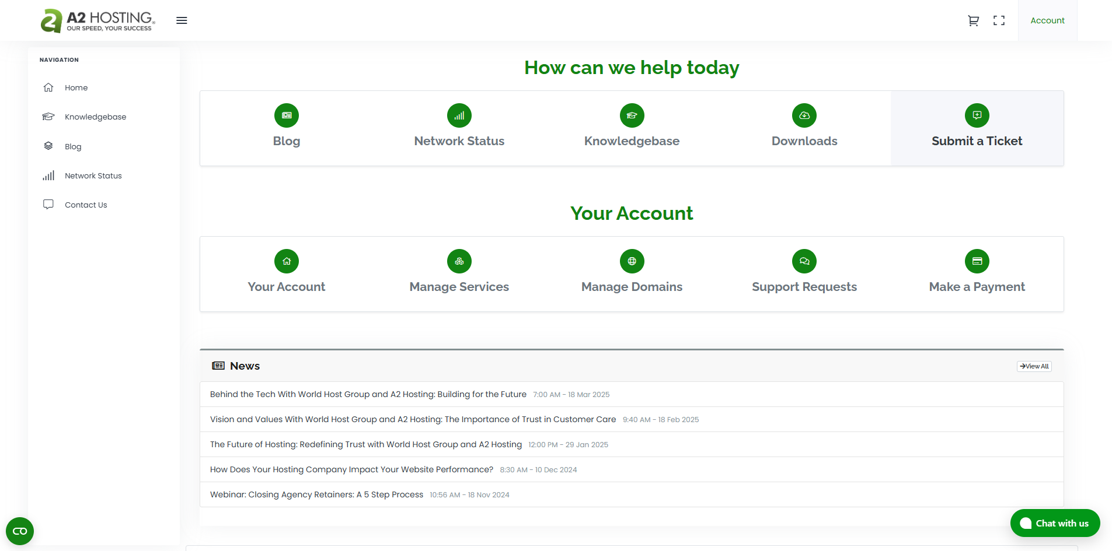The height and width of the screenshot is (551, 1112).
Task: Click the 'How can we help today' heading
Action: pos(632,68)
